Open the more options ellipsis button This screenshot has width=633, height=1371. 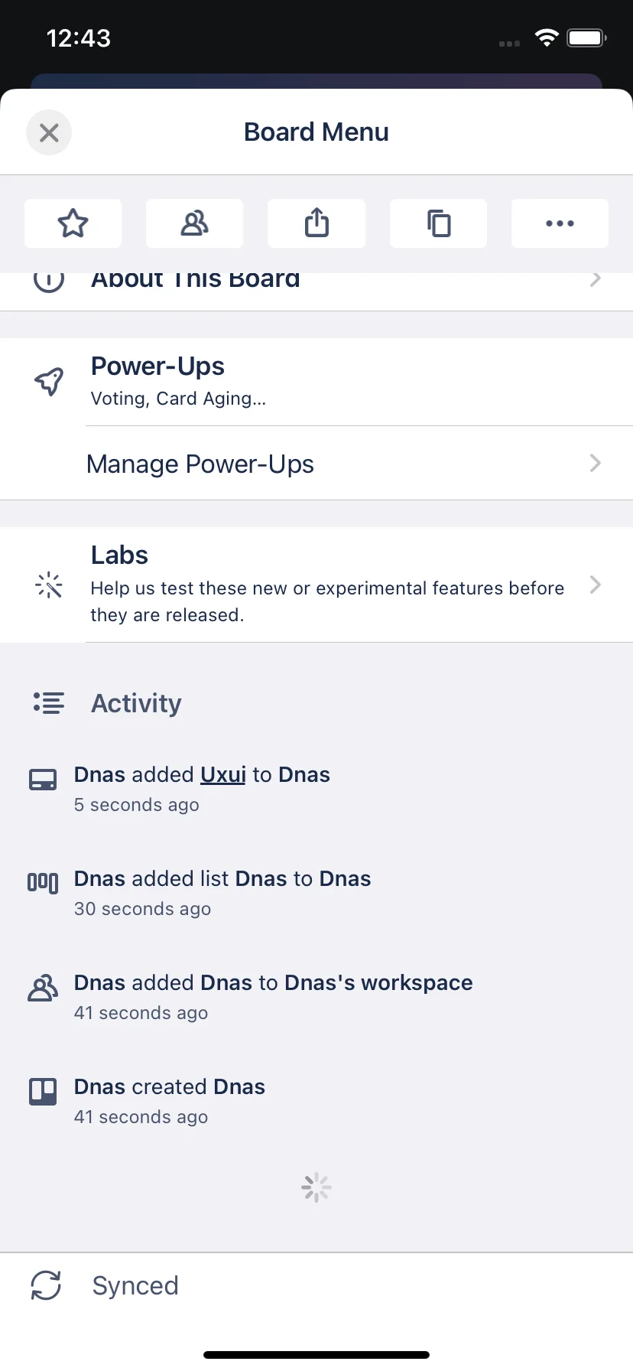560,223
